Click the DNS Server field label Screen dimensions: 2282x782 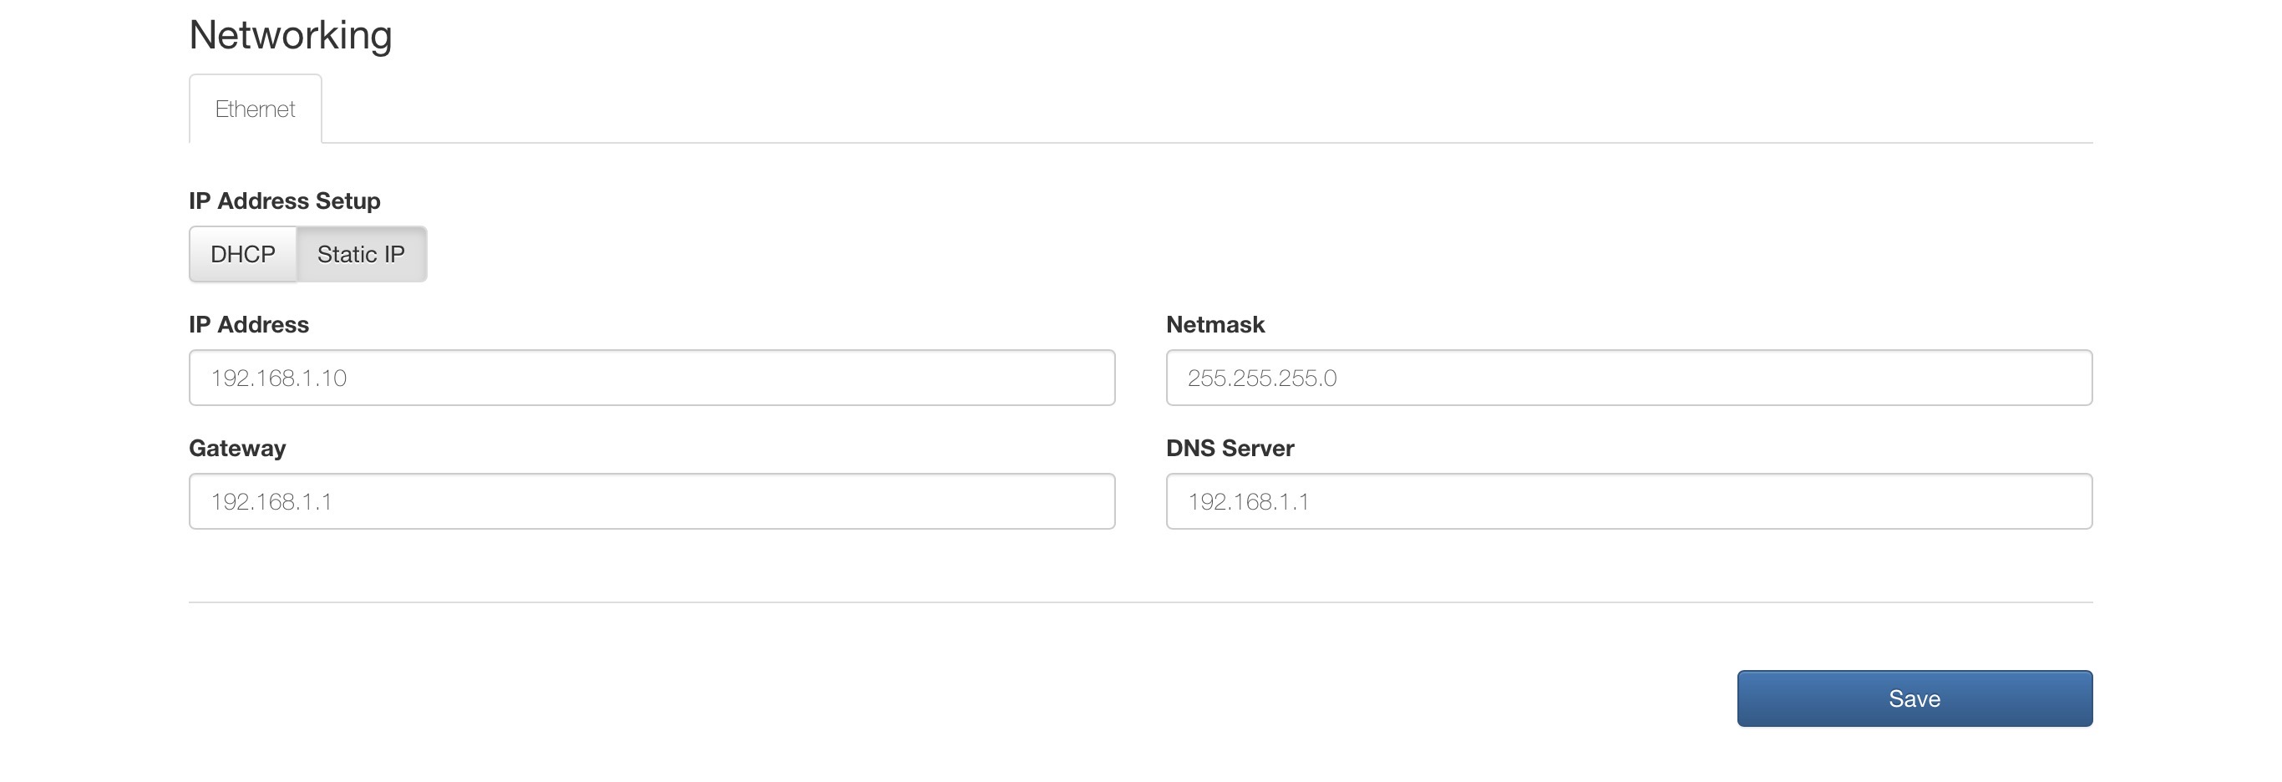pyautogui.click(x=1230, y=448)
